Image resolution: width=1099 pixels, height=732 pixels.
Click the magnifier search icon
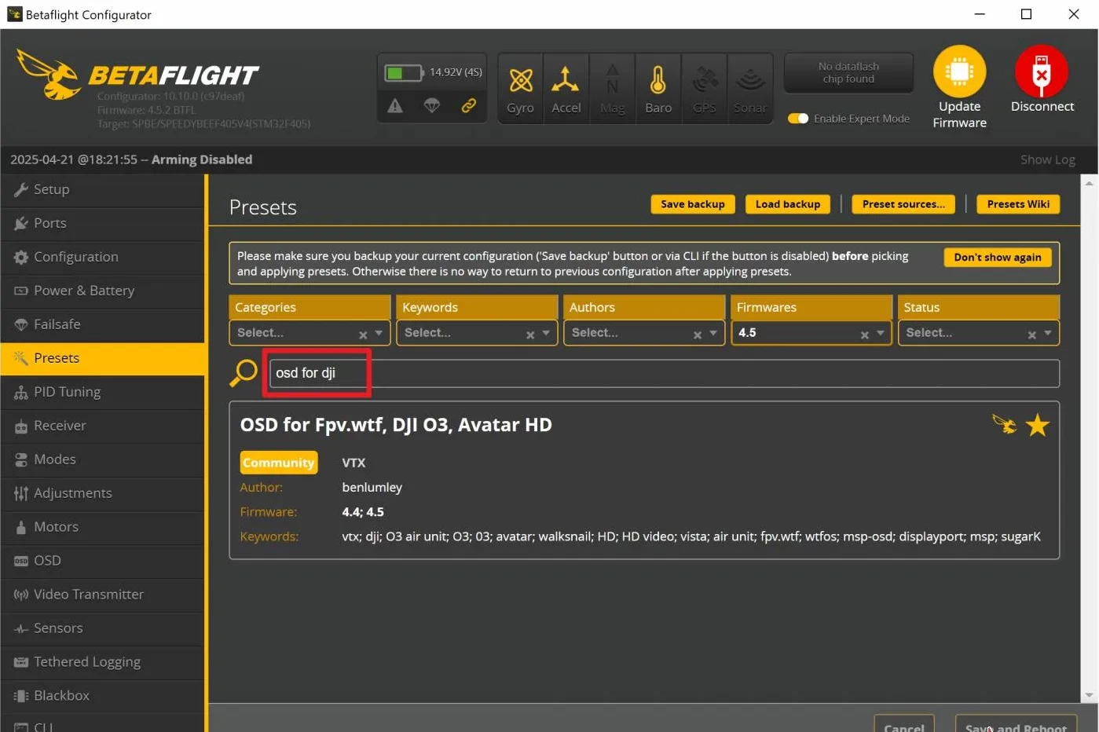pos(244,372)
